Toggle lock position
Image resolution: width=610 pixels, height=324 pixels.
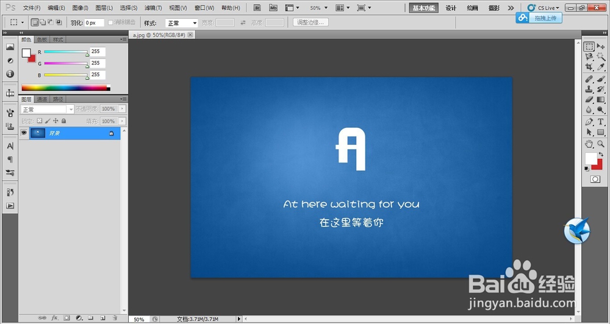56,121
